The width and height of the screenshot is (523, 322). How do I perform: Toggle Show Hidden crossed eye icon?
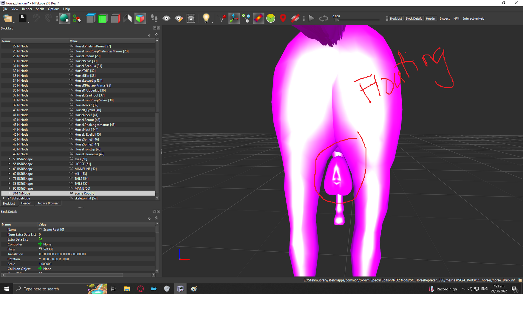pyautogui.click(x=295, y=18)
